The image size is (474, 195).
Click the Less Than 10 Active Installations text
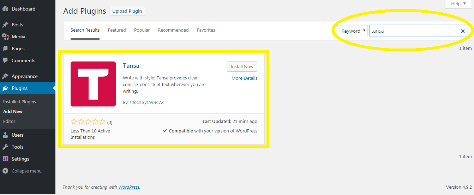(90, 134)
